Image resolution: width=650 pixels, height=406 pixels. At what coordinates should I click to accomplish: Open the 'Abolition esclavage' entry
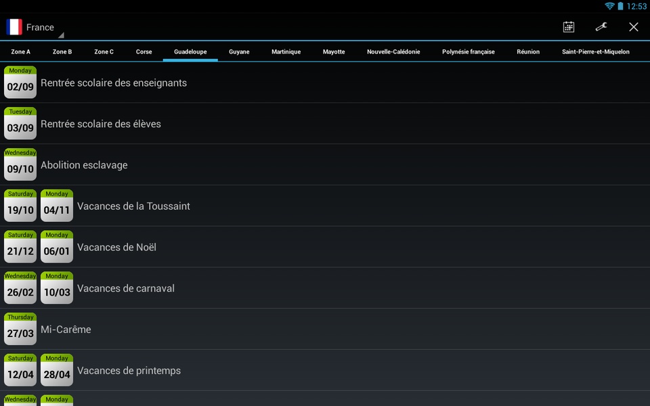tap(325, 164)
